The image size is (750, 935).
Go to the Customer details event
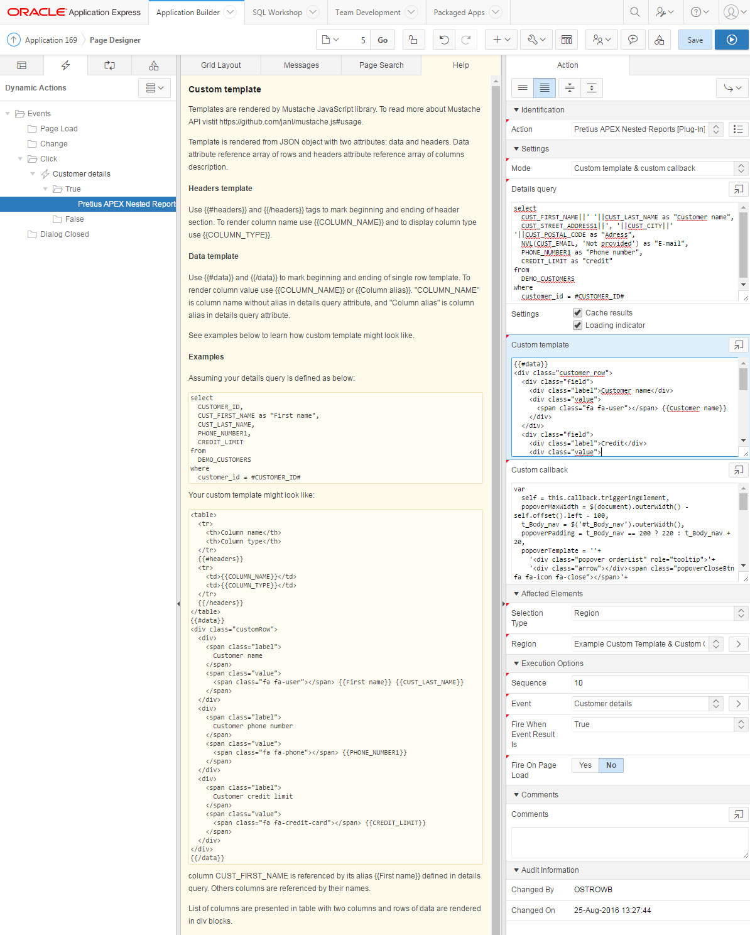(x=739, y=703)
